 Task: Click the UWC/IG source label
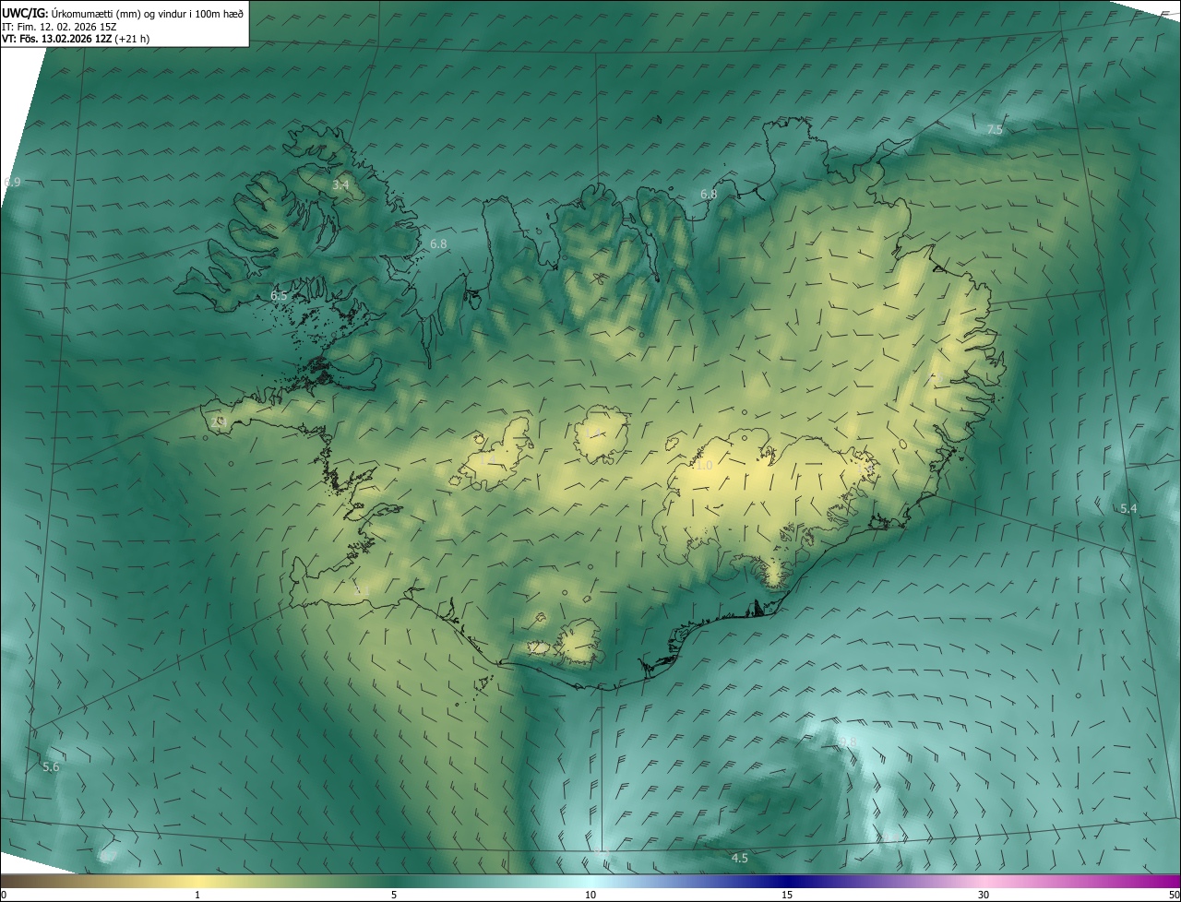click(25, 12)
